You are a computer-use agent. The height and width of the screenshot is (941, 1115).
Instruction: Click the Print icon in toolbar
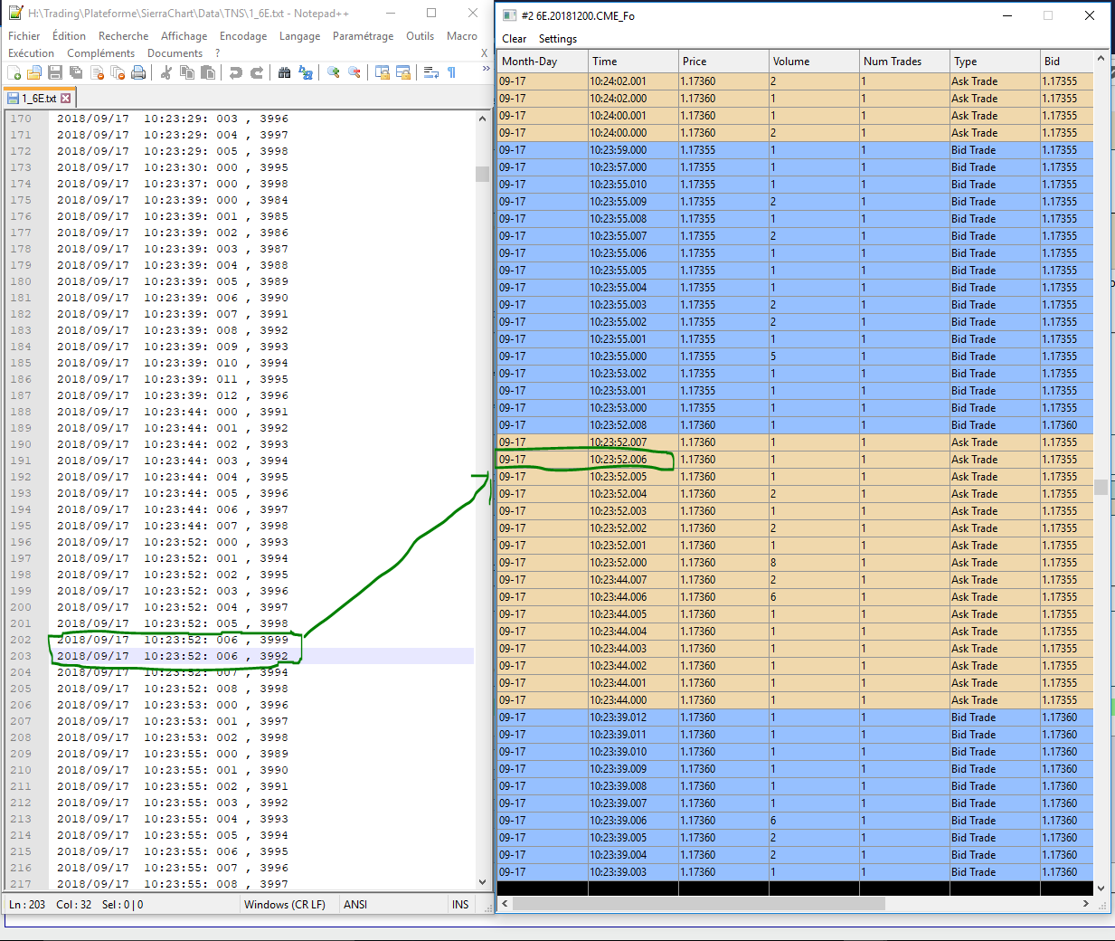[x=138, y=72]
